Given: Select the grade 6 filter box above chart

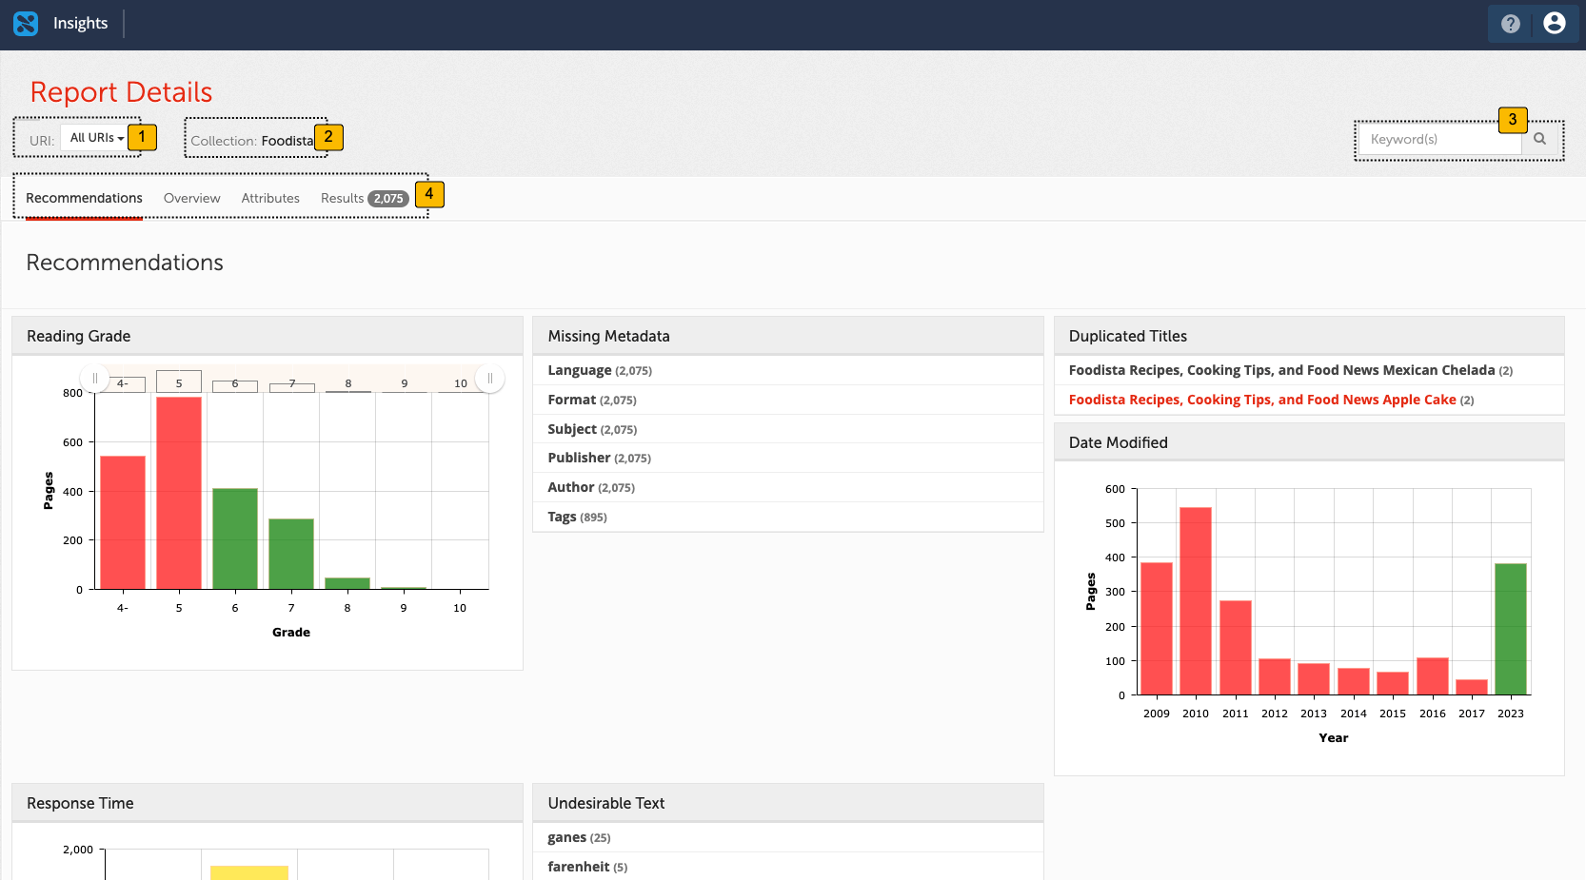Looking at the screenshot, I should (x=234, y=383).
